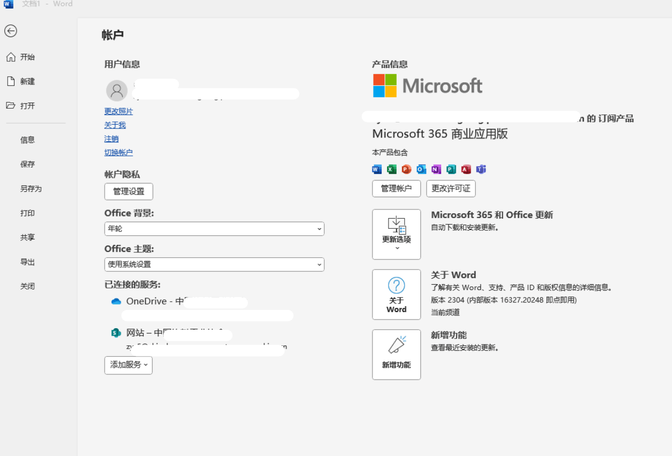Screen dimensions: 672x456
Task: Click the OneDrive cloud icon in connected services
Action: [x=116, y=301]
